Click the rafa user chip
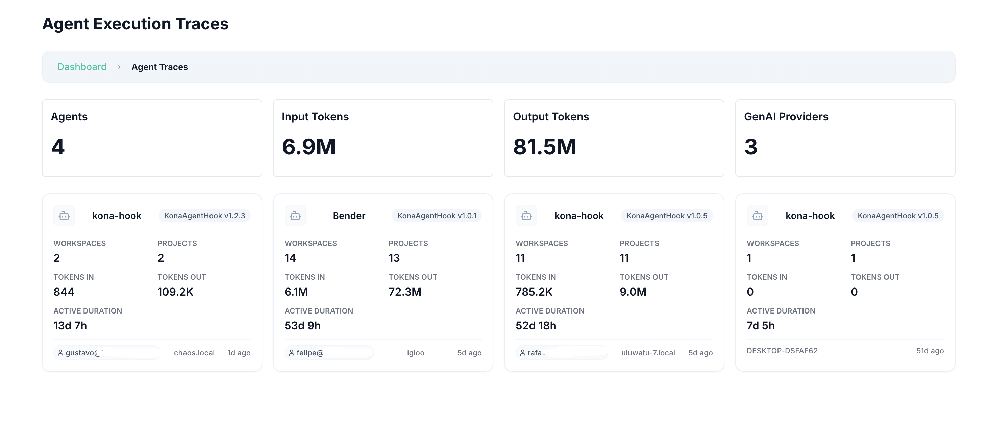 pyautogui.click(x=562, y=353)
